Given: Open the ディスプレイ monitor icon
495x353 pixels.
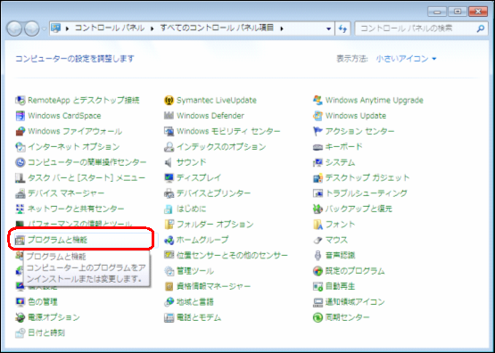Looking at the screenshot, I should click(x=169, y=178).
